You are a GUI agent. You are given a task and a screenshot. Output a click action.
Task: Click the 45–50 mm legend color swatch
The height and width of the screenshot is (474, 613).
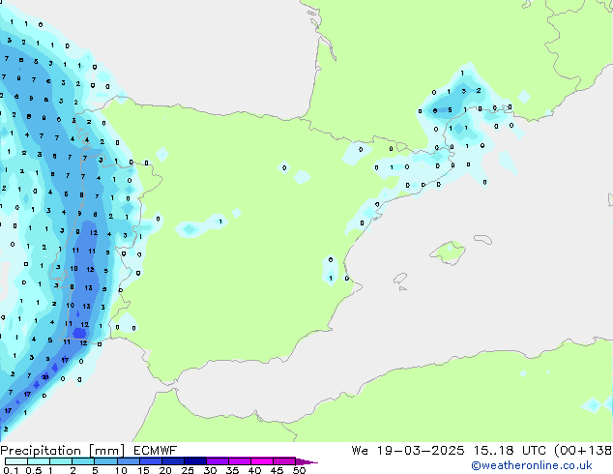coord(284,461)
